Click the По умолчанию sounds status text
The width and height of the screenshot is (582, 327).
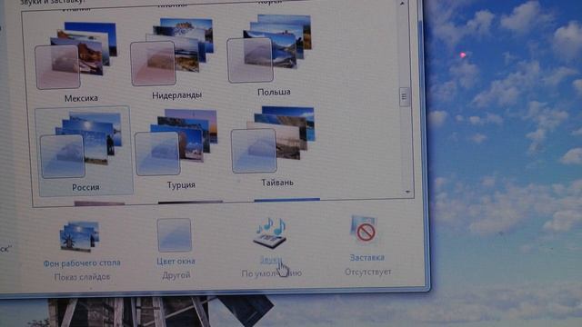tap(271, 273)
